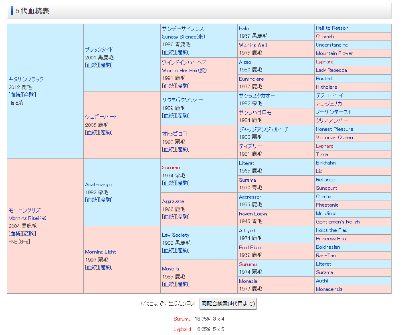
Task: Open the Hail to Reason link
Action: 332,28
